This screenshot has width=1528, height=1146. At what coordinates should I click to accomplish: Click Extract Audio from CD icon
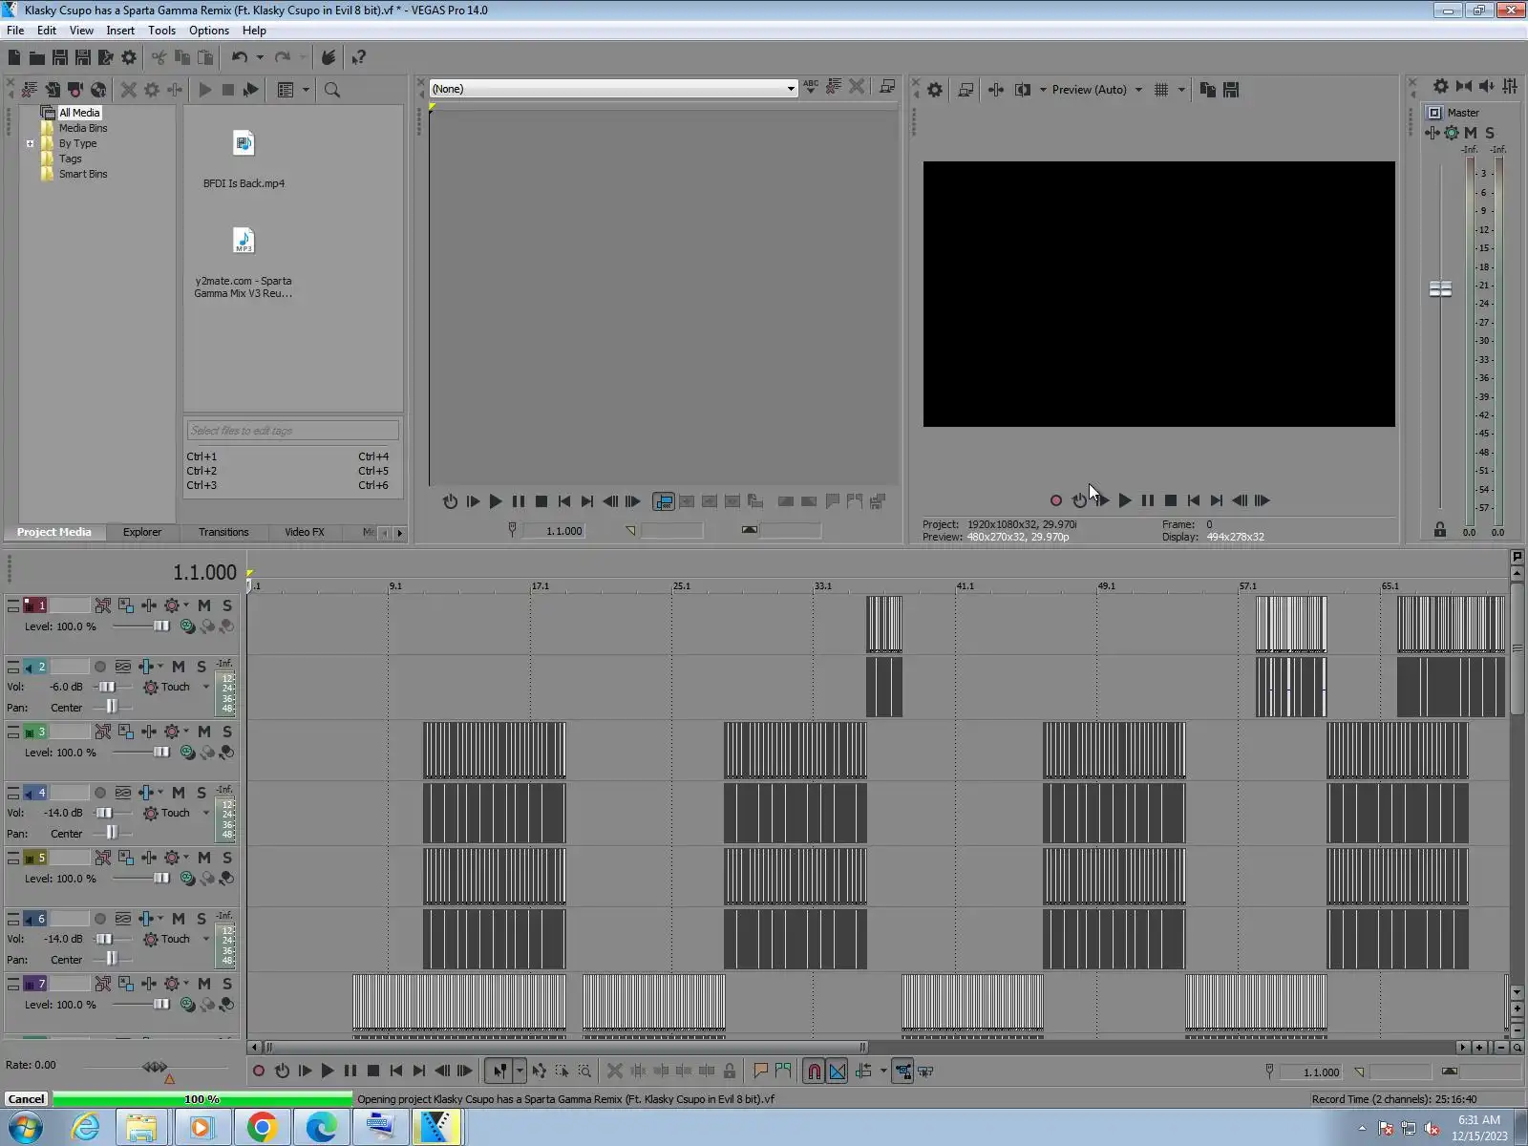pyautogui.click(x=98, y=90)
